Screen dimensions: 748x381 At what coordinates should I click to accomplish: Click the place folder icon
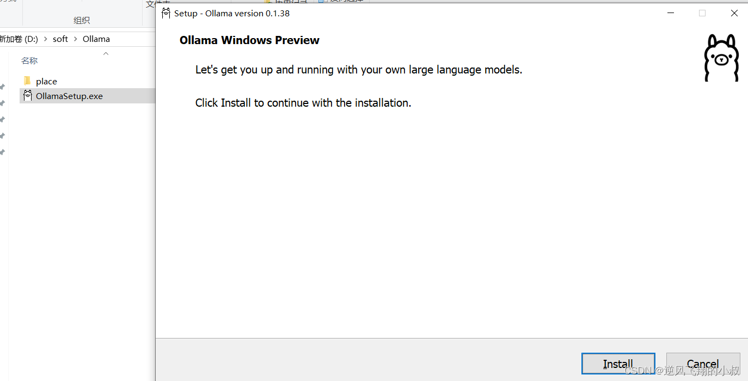28,81
